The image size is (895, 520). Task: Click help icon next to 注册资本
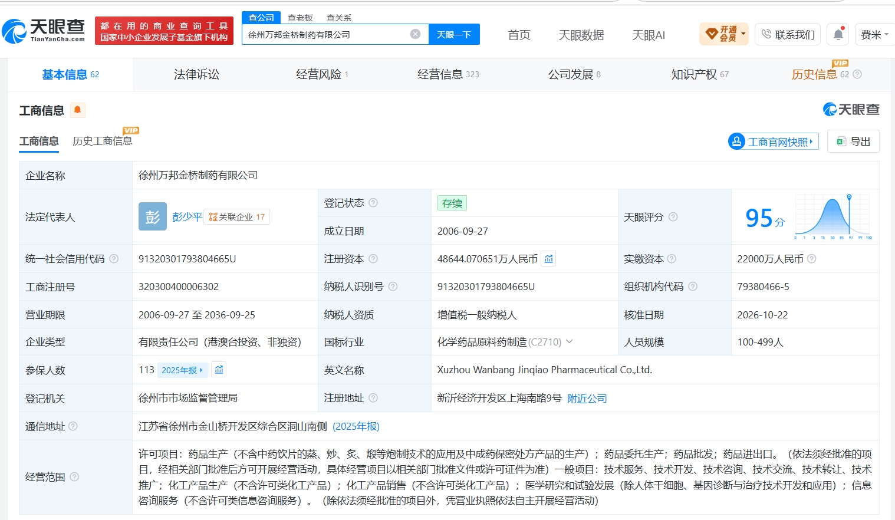373,259
